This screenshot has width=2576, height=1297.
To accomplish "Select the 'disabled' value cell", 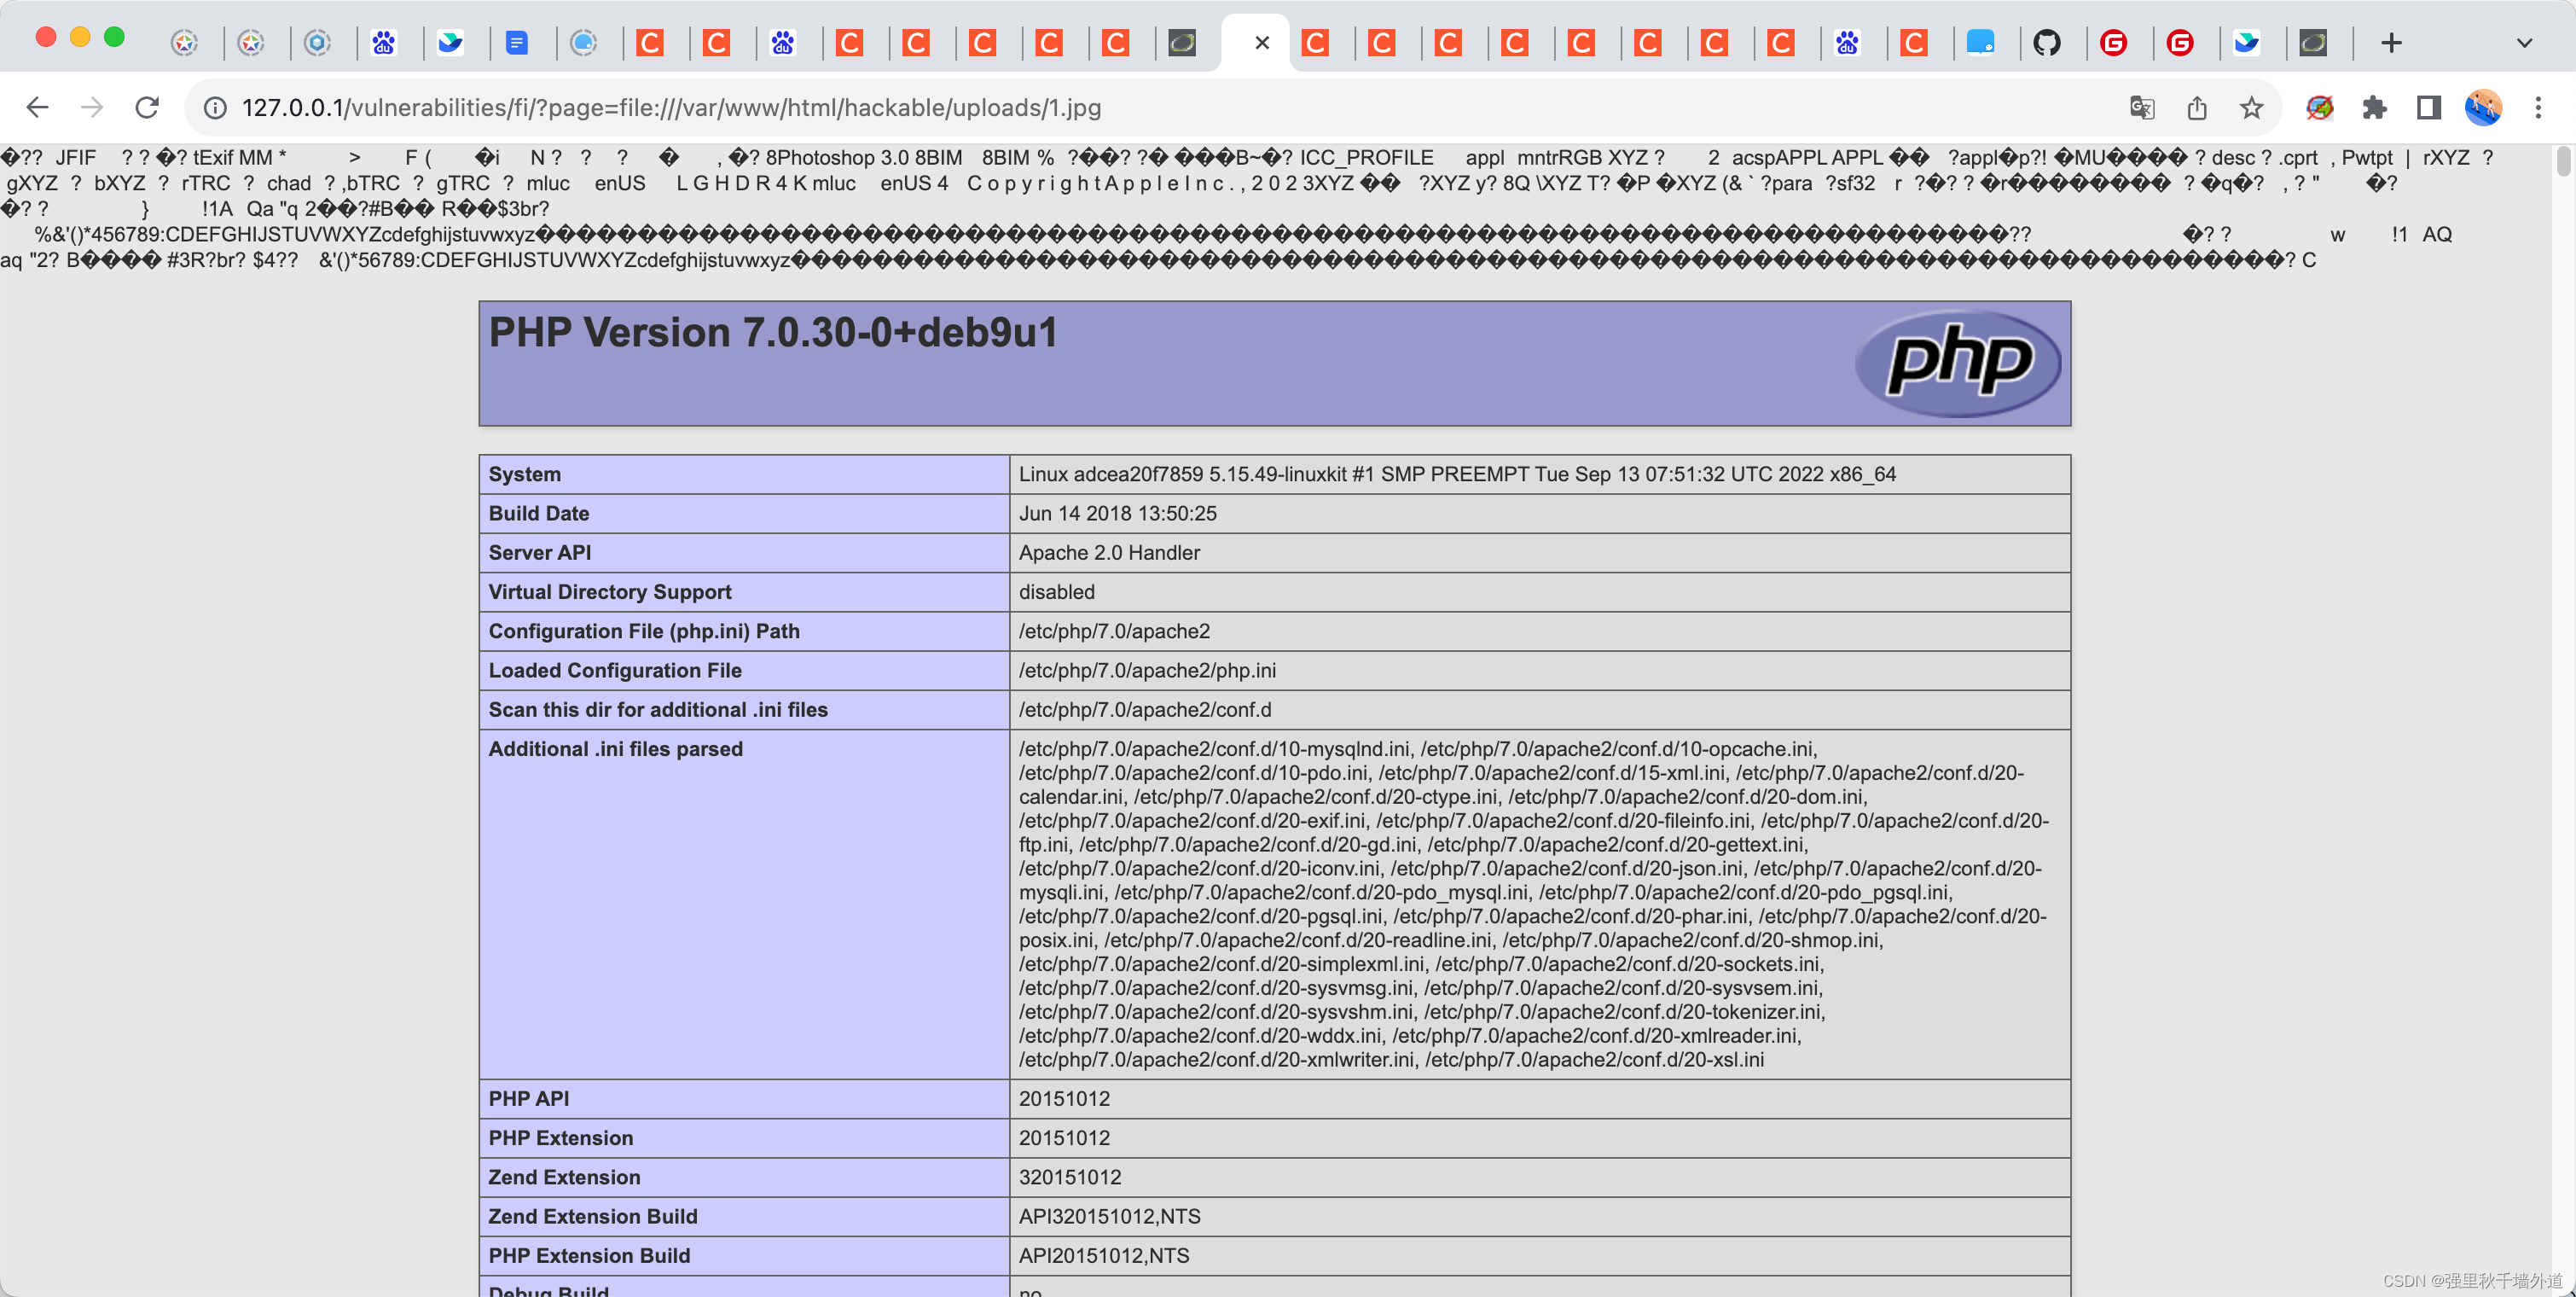I will pyautogui.click(x=1540, y=592).
